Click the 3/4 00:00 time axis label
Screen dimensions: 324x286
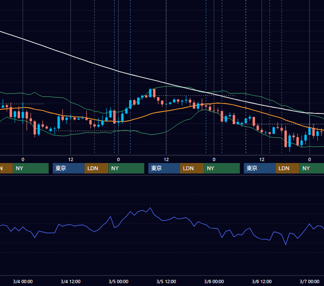(x=23, y=281)
